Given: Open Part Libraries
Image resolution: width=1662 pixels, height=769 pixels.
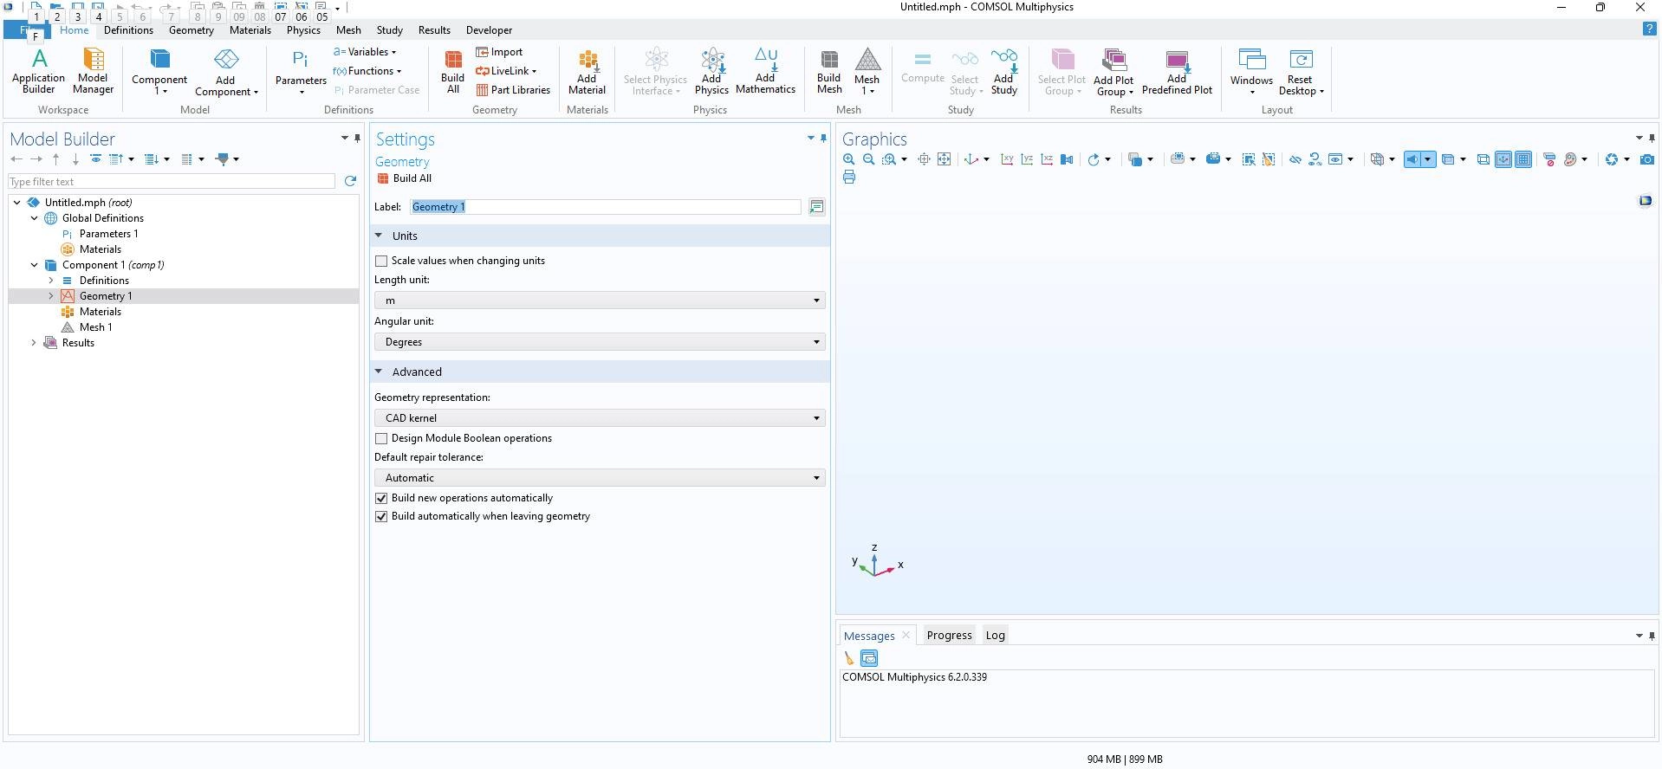Looking at the screenshot, I should (x=513, y=90).
